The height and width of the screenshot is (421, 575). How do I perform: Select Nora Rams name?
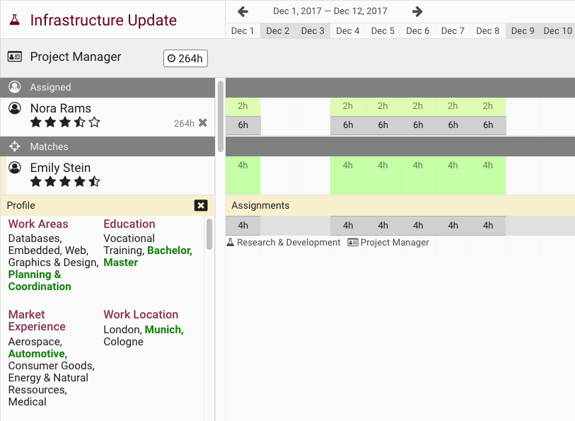point(61,108)
